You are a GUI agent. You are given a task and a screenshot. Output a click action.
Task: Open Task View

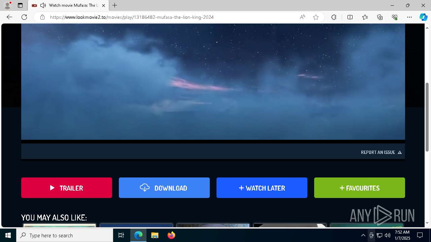[x=121, y=235]
